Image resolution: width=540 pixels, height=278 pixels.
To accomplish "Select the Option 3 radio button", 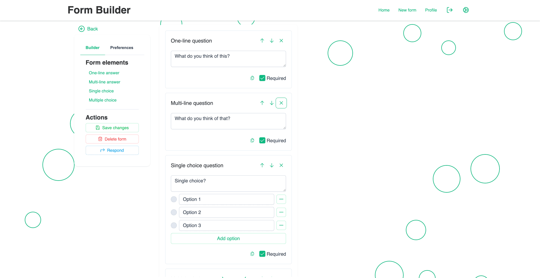I will point(174,225).
